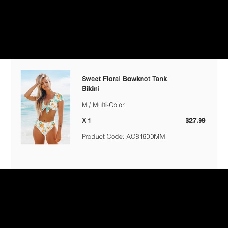
Task: Select the X 1 quantity label
Action: [x=86, y=121]
